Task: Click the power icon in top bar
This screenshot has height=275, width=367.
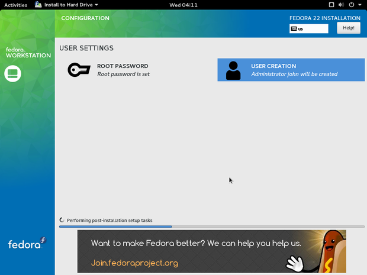Action: pyautogui.click(x=352, y=5)
